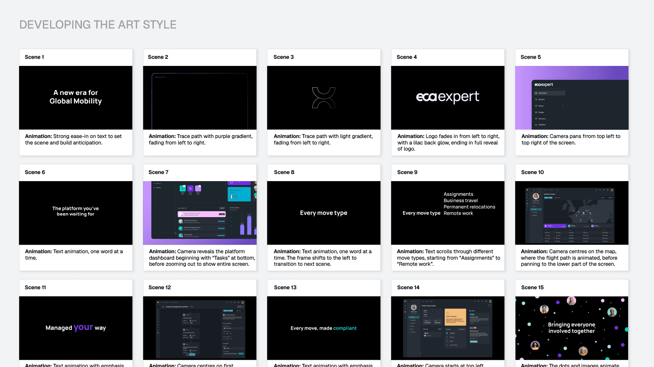Image resolution: width=654 pixels, height=367 pixels.
Task: Click the green star tile in Scene 7
Action: pyautogui.click(x=183, y=188)
